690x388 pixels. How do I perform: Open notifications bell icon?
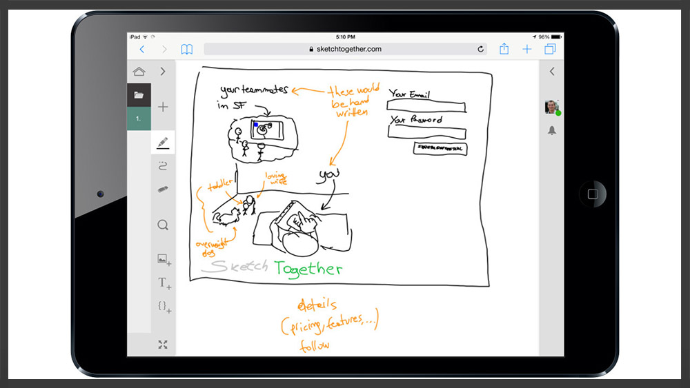[551, 130]
